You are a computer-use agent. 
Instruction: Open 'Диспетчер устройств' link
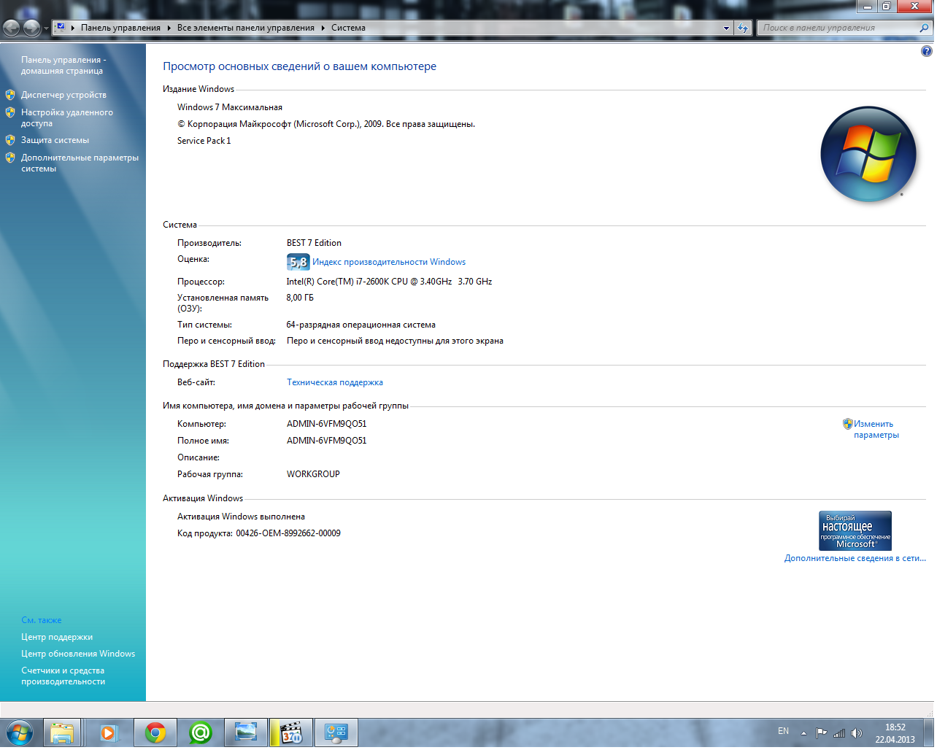click(63, 96)
